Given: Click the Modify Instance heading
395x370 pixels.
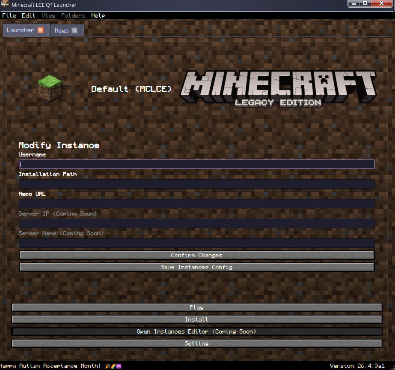Looking at the screenshot, I should point(59,145).
